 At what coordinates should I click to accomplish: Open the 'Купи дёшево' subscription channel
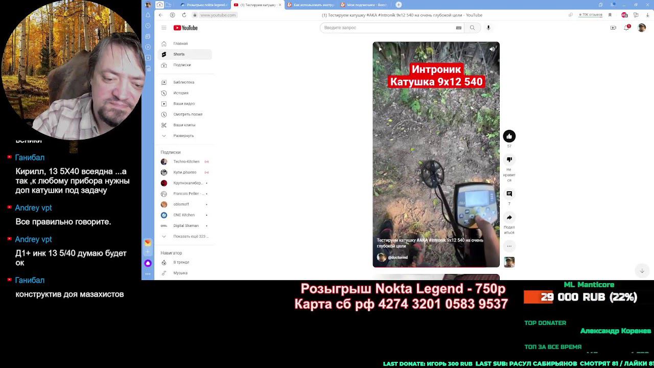pos(185,172)
